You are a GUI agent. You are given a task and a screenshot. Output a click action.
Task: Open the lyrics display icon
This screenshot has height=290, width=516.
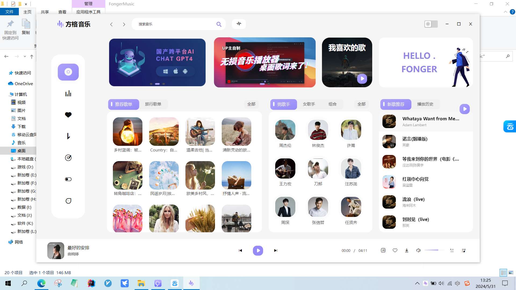pos(383,251)
